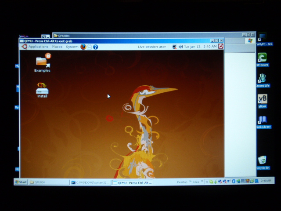This screenshot has height=211, width=281.
Task: Minimize the QEMU window
Action: 213,41
